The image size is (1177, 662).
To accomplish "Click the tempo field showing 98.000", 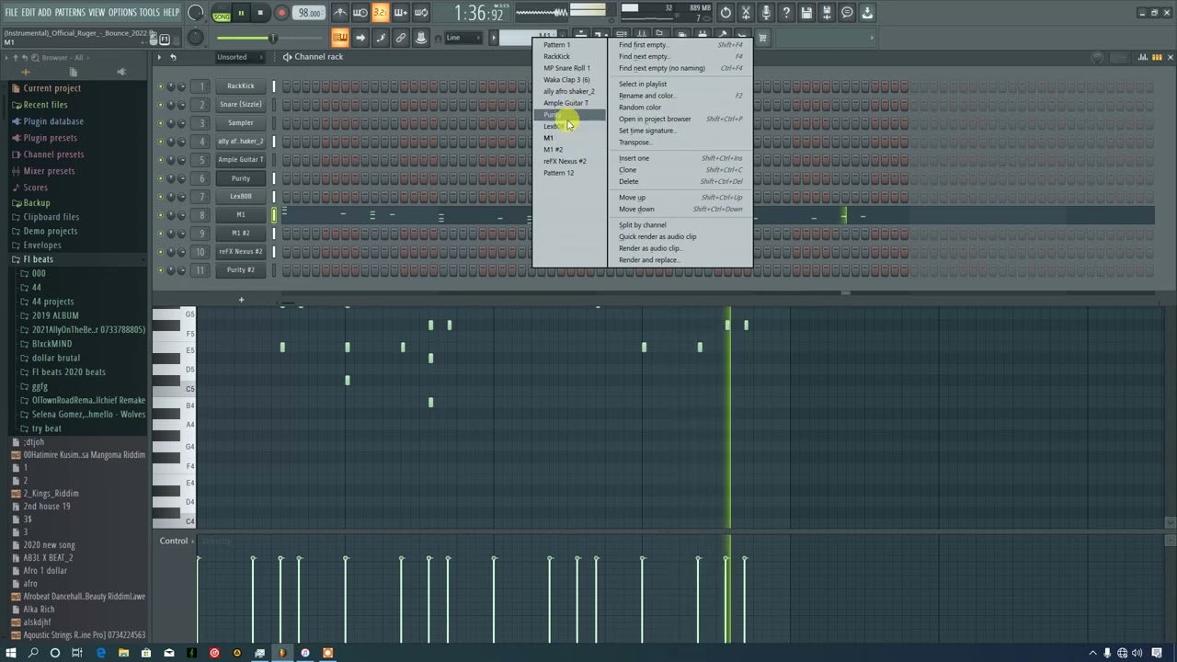I will click(x=309, y=13).
